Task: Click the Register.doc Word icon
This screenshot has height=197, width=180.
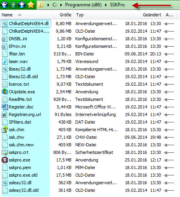Action: pos(5,107)
